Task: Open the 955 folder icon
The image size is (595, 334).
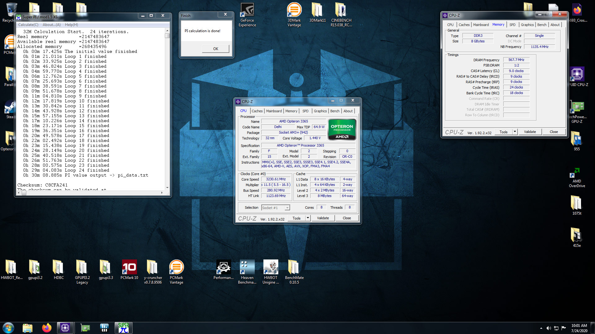Action: click(577, 141)
